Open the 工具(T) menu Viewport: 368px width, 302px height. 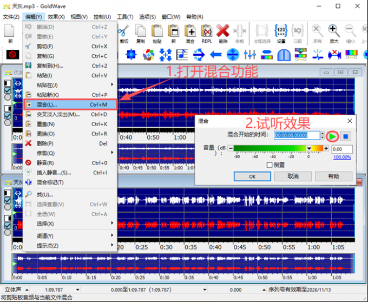pos(125,17)
